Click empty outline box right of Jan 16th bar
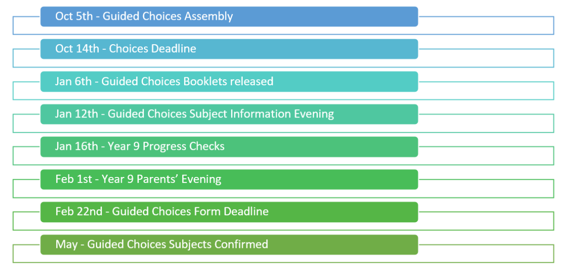The width and height of the screenshot is (567, 271). coord(486,156)
